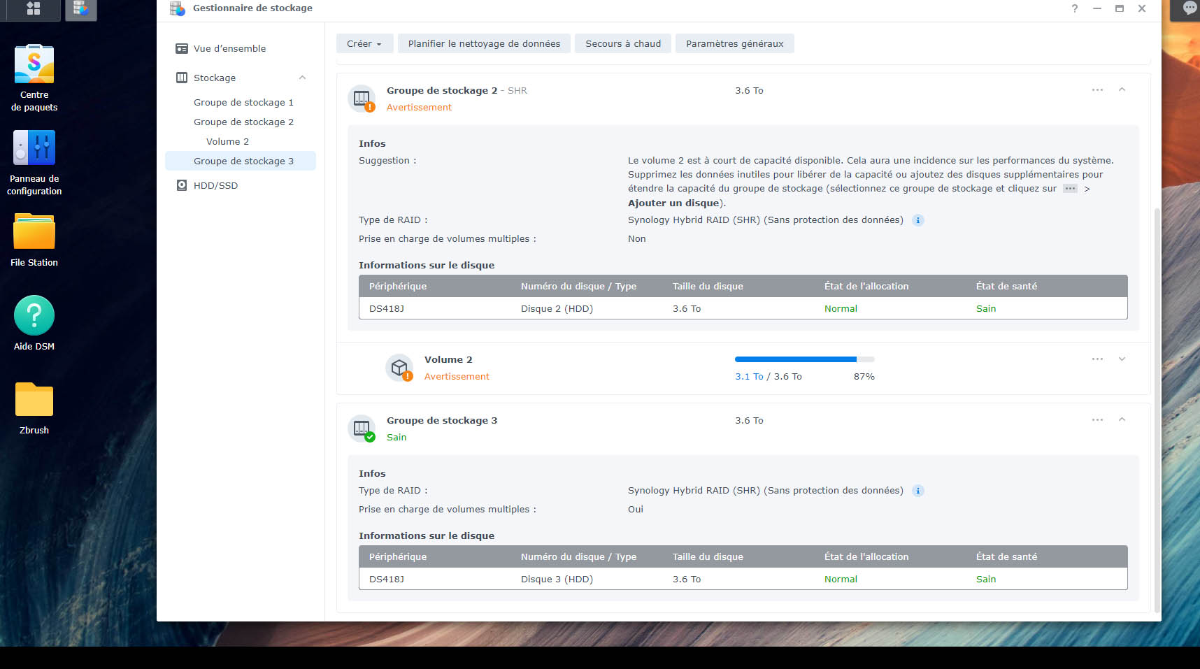1200x669 pixels.
Task: Click the Gestionnaire de stockage title icon
Action: (x=178, y=8)
